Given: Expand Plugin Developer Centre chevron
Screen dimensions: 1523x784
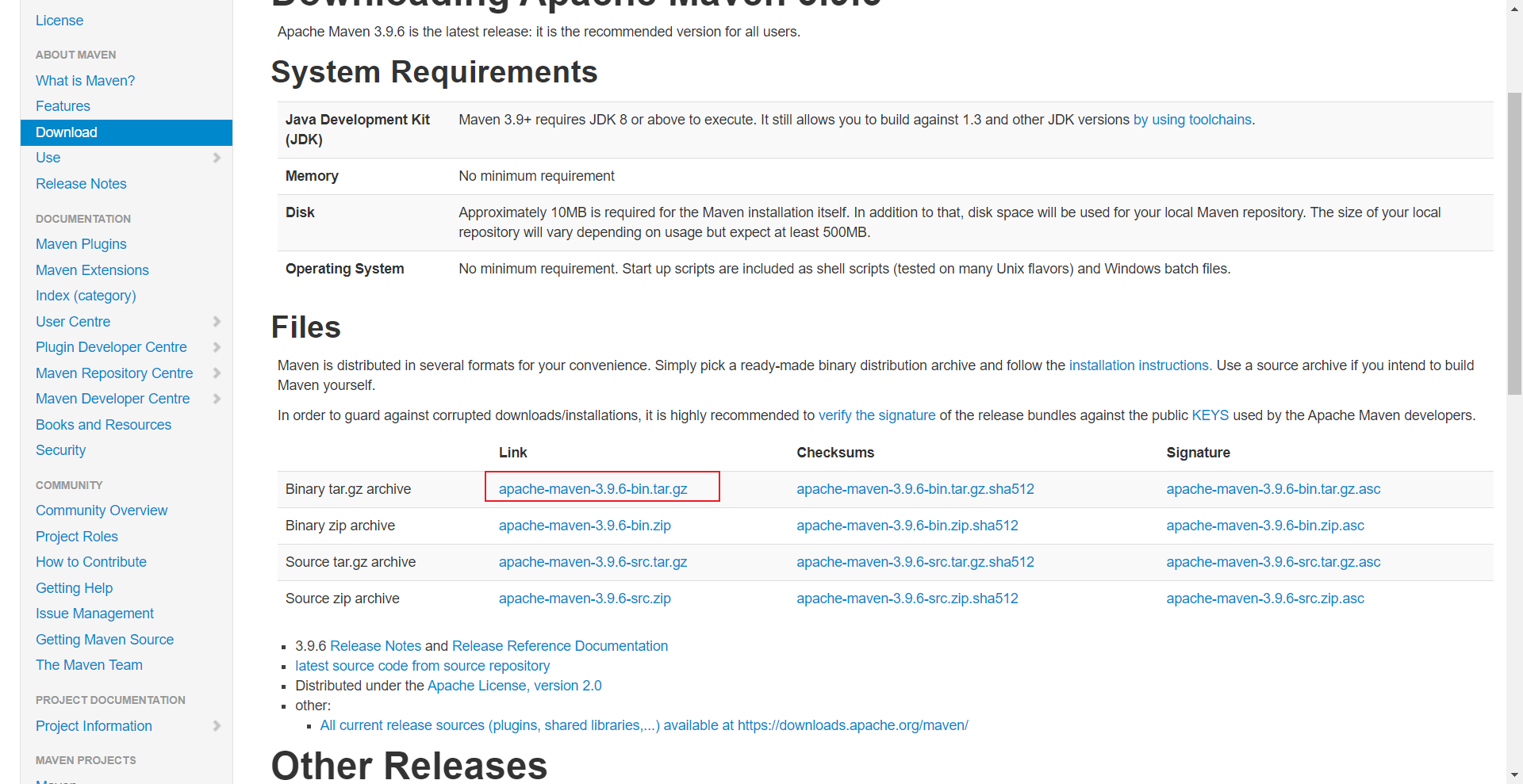Looking at the screenshot, I should pyautogui.click(x=217, y=347).
